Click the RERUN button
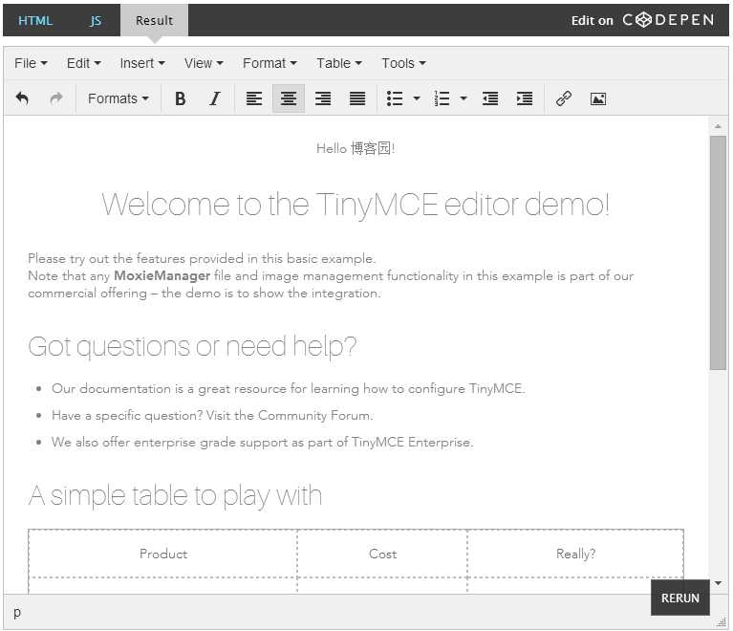Image resolution: width=733 pixels, height=631 pixels. coord(680,598)
